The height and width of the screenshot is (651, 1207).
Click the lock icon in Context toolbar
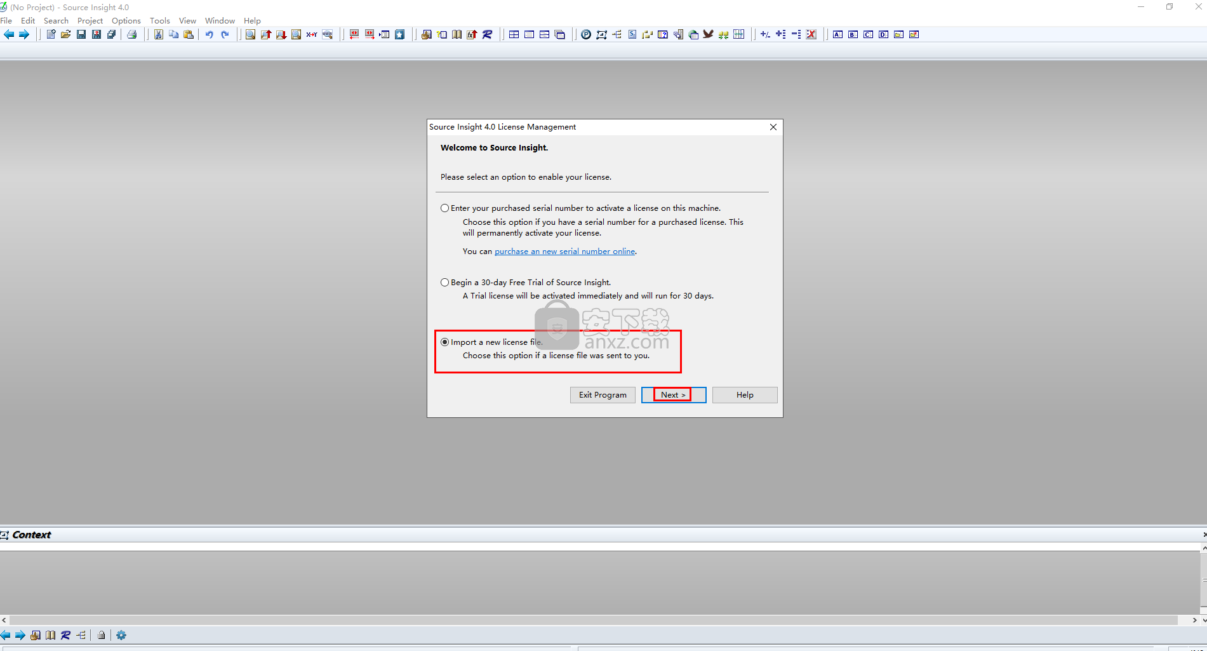pos(102,635)
